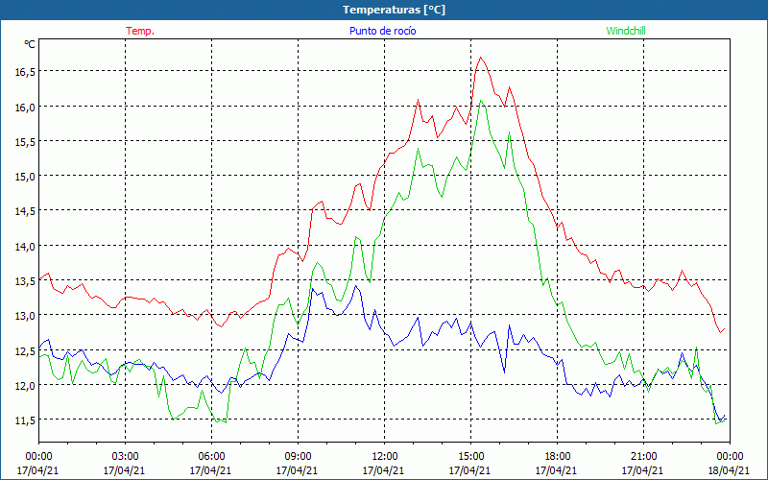Click the 11,5 y-axis value

tap(25, 420)
